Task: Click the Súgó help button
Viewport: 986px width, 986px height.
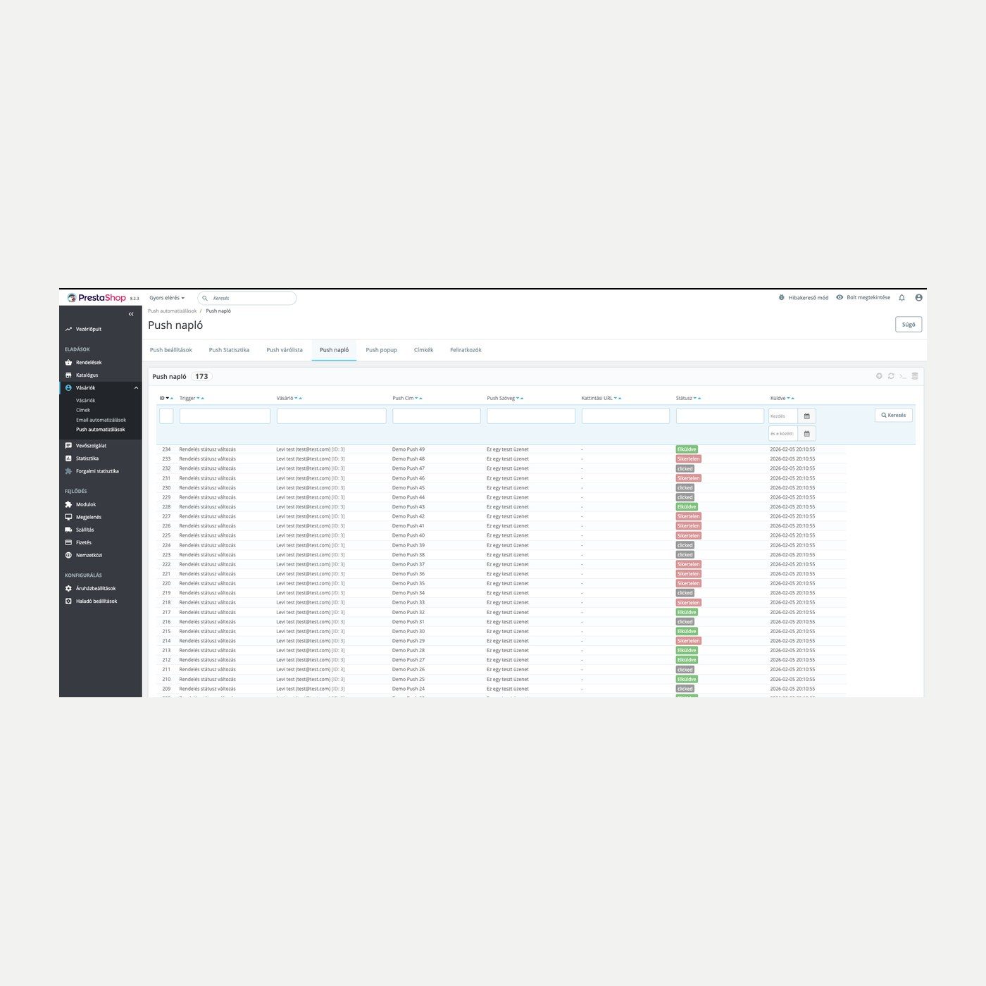Action: click(x=909, y=325)
